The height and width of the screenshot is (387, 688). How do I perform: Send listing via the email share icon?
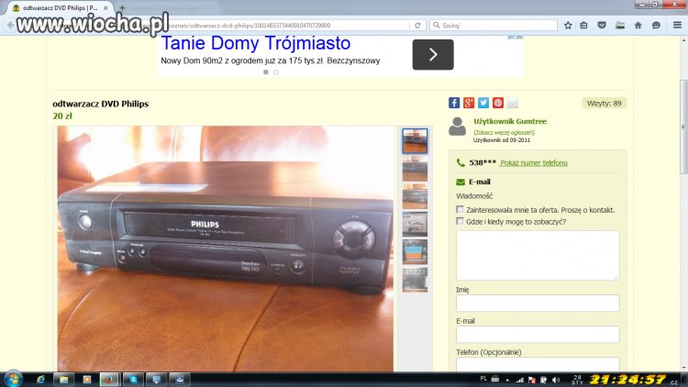(x=513, y=103)
